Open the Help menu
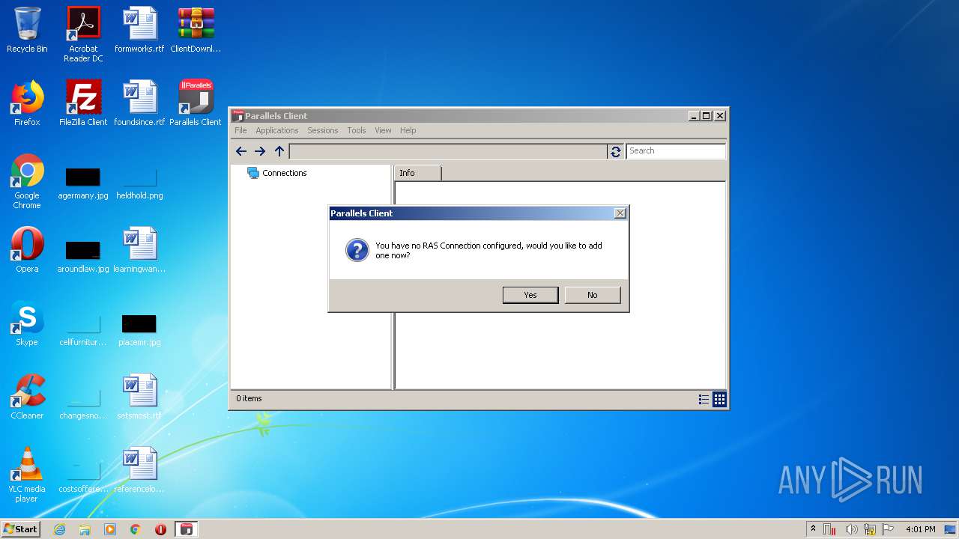Image resolution: width=959 pixels, height=539 pixels. (408, 130)
